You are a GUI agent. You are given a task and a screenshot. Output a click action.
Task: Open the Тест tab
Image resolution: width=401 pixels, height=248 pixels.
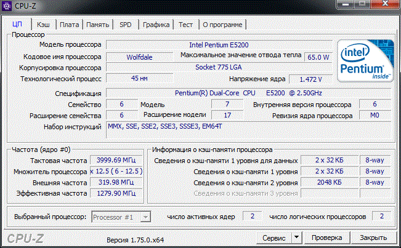tap(185, 25)
